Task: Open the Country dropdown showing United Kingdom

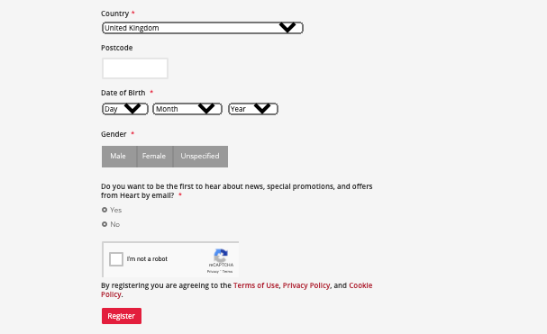Action: (203, 28)
